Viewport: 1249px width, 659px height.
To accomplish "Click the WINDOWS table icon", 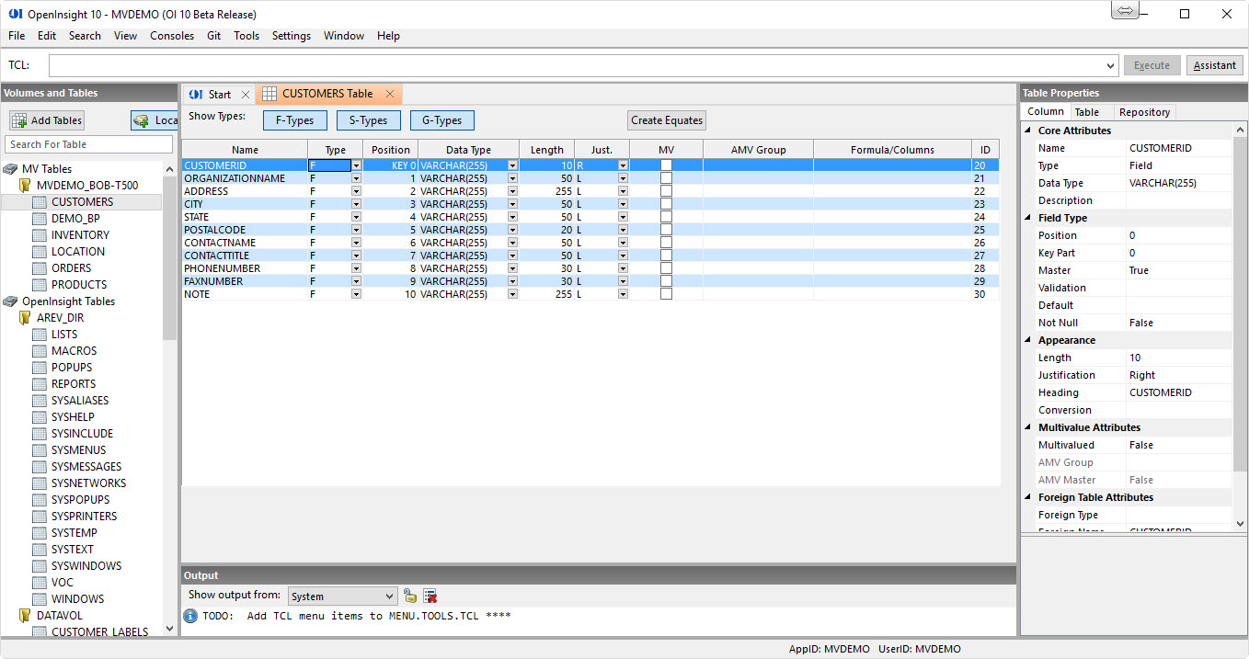I will [40, 599].
